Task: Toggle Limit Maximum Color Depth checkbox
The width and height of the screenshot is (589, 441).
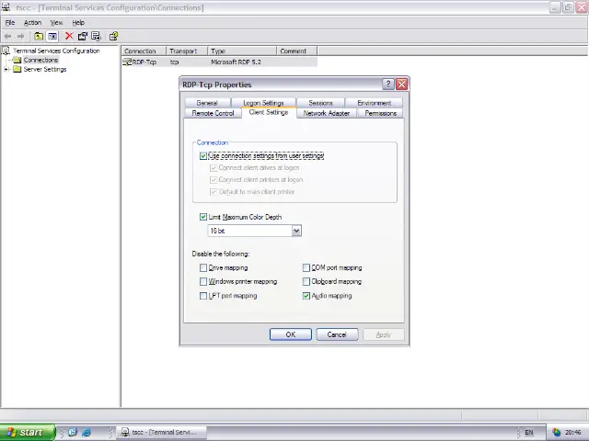Action: click(x=203, y=217)
